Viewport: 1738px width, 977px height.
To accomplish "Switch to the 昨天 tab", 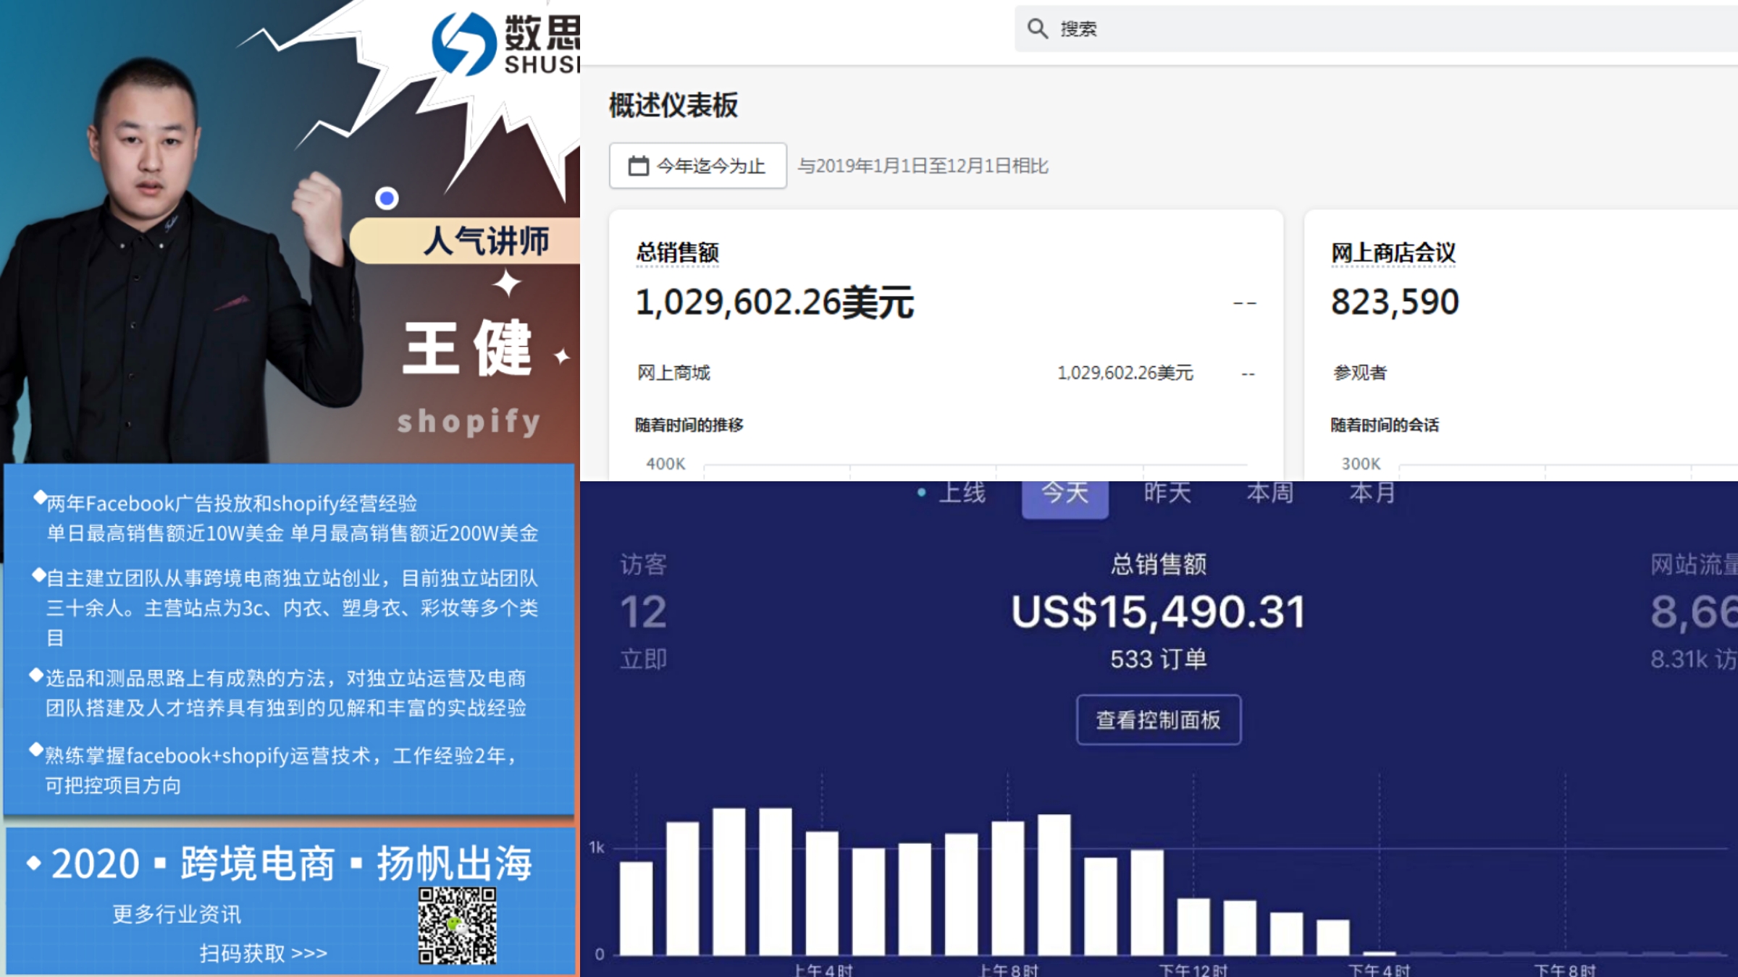I will [1167, 494].
